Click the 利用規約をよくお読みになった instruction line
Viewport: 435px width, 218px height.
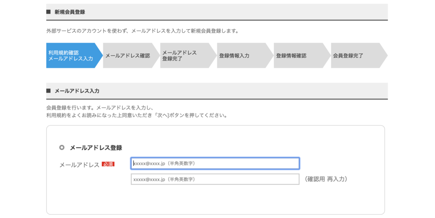point(137,115)
